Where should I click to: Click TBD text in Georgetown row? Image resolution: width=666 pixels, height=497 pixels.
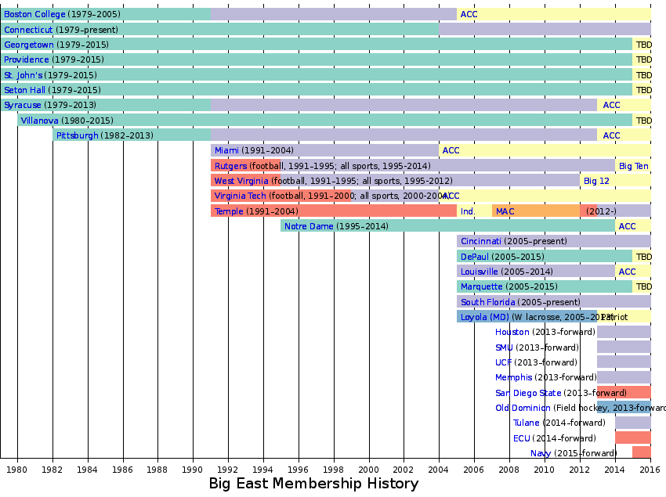tap(643, 45)
